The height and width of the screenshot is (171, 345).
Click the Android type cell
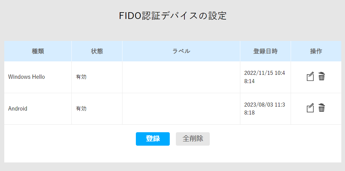click(38, 109)
